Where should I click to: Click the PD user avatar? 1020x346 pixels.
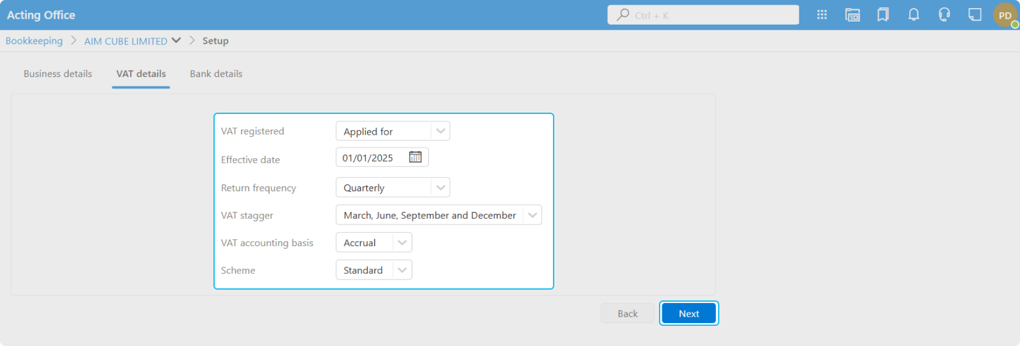pos(1005,15)
